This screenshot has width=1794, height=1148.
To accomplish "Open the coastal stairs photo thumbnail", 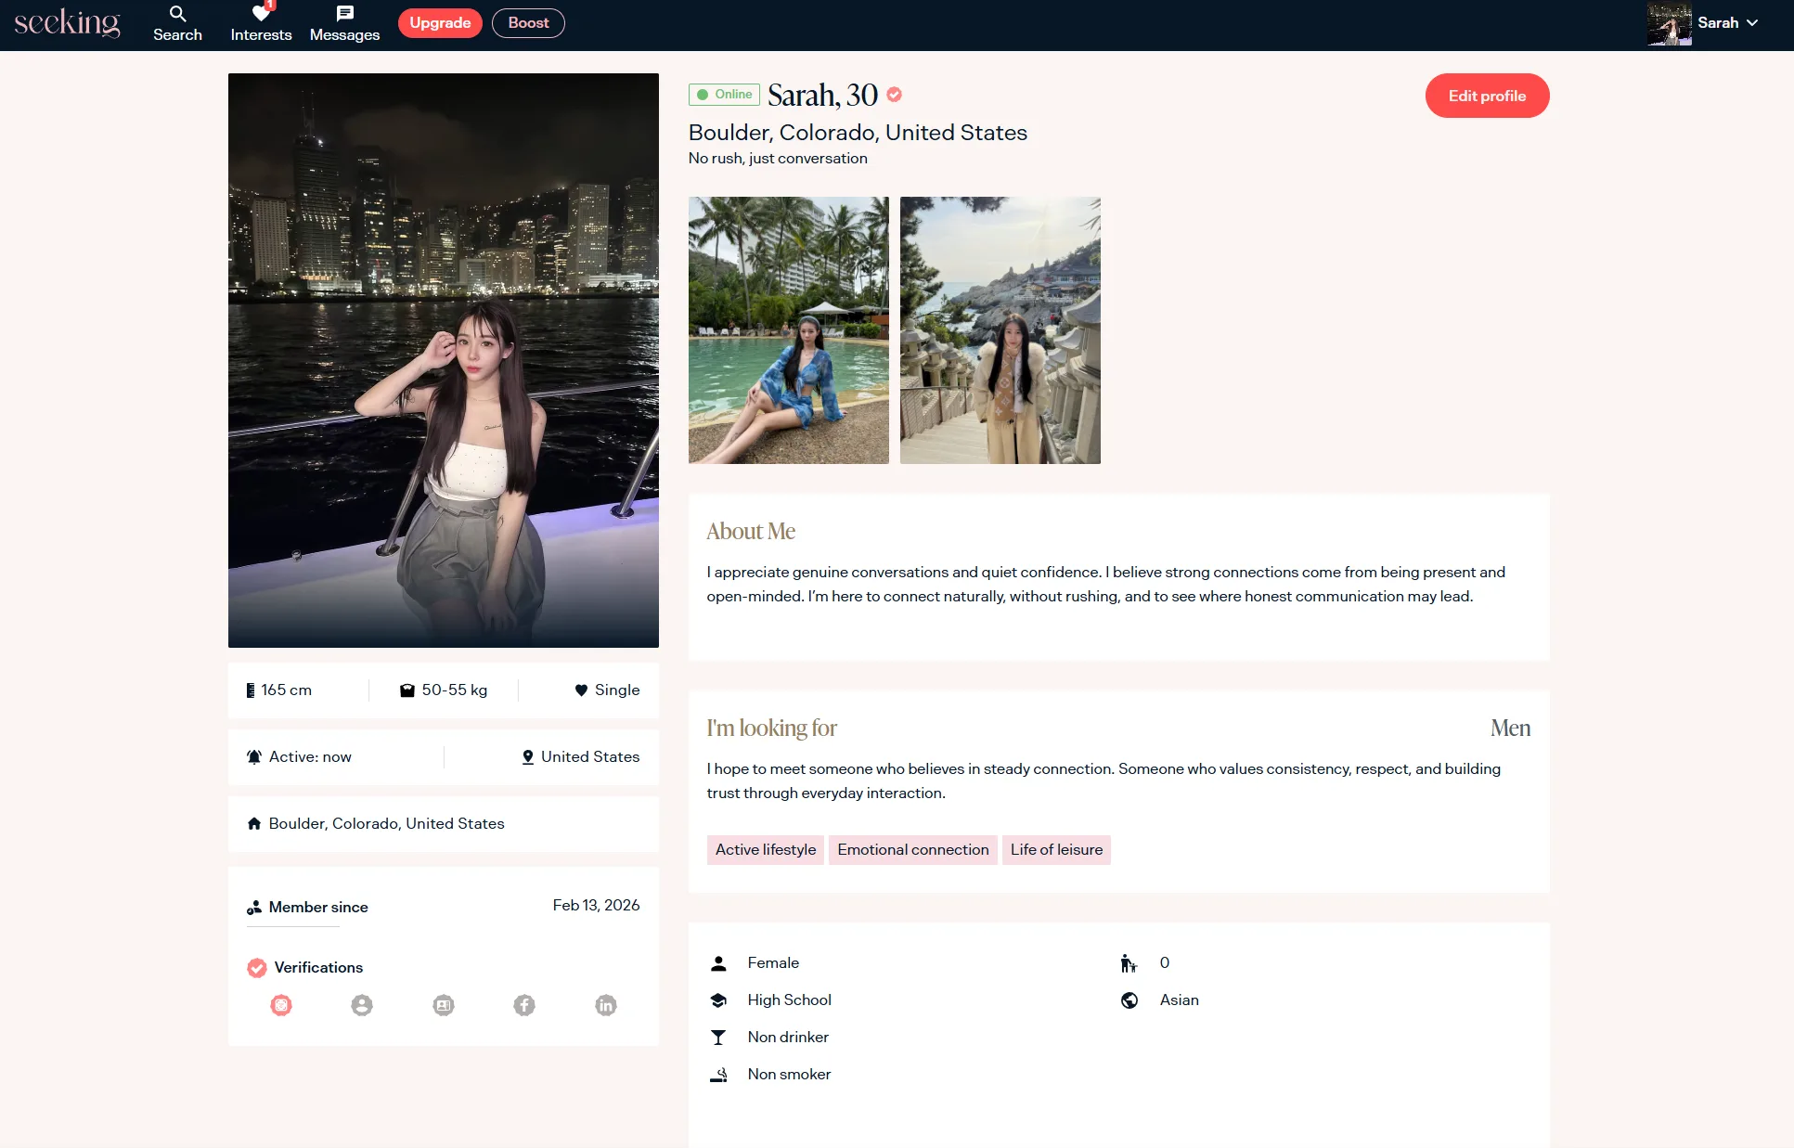I will coord(1000,330).
